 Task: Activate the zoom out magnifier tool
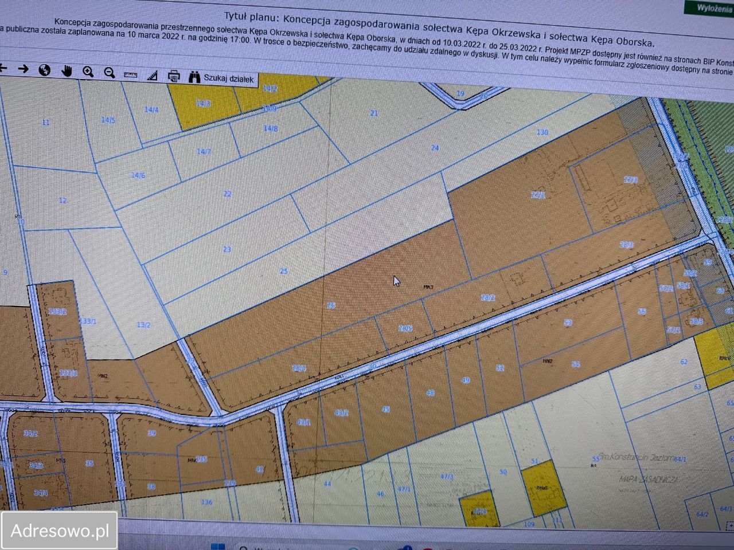tap(109, 73)
